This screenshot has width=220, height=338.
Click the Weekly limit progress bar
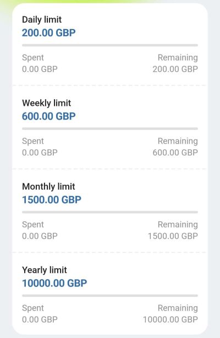110,129
